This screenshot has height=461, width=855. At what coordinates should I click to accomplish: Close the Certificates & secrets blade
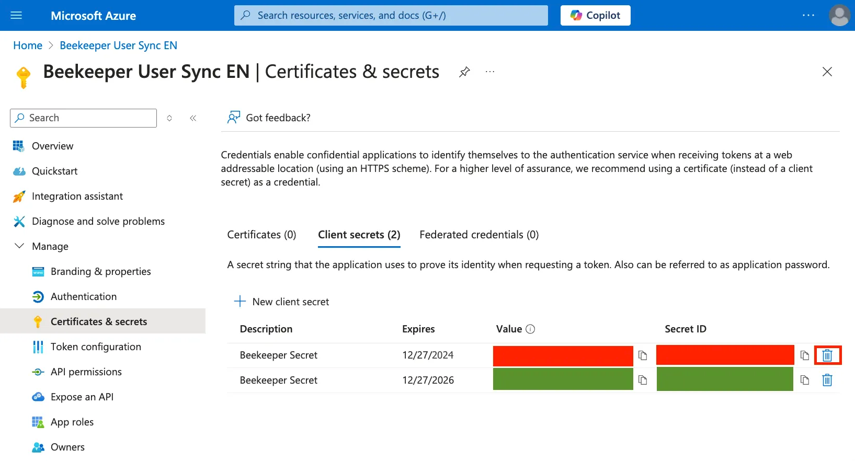[827, 72]
